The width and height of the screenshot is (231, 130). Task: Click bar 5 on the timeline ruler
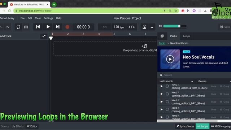tap(114, 34)
